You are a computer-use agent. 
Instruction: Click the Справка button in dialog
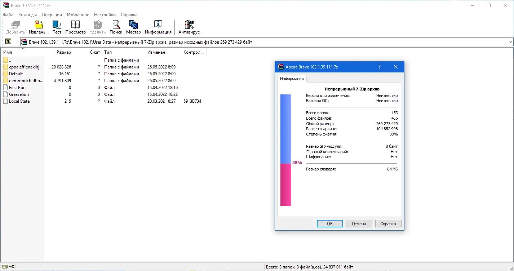[388, 224]
